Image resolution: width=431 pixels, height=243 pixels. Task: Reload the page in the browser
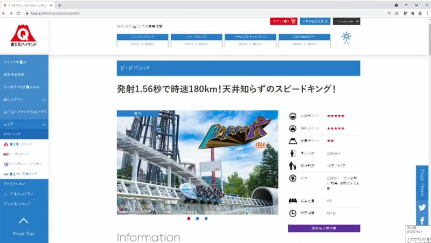point(19,13)
